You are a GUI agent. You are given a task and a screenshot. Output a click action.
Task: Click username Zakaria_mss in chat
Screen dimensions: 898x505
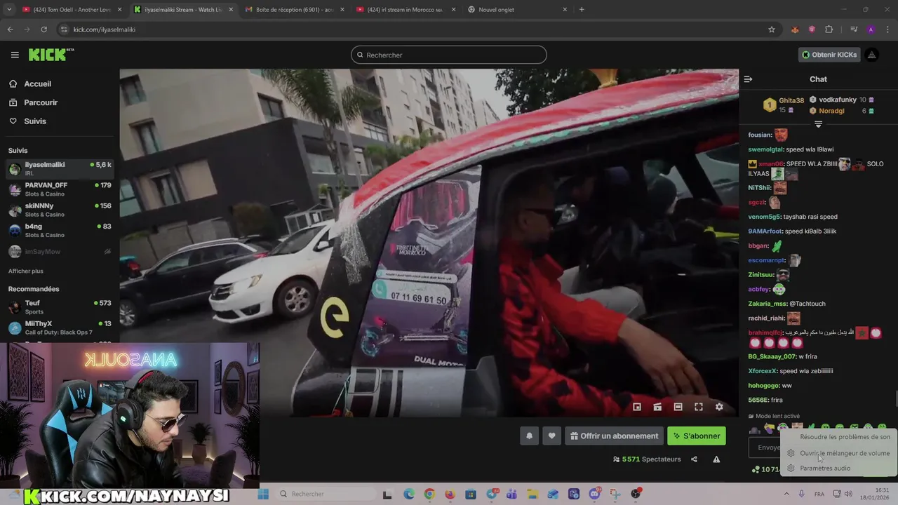click(768, 304)
